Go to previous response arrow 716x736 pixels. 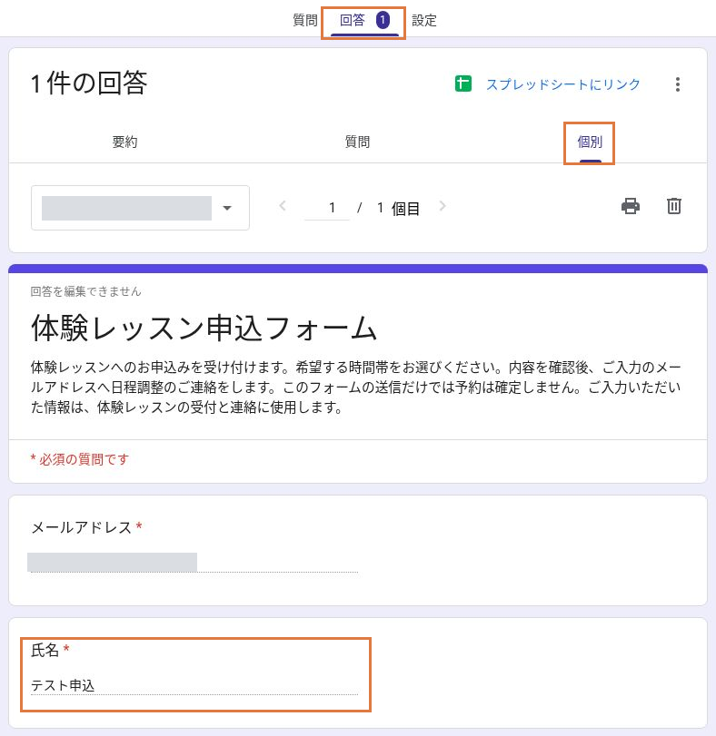283,206
